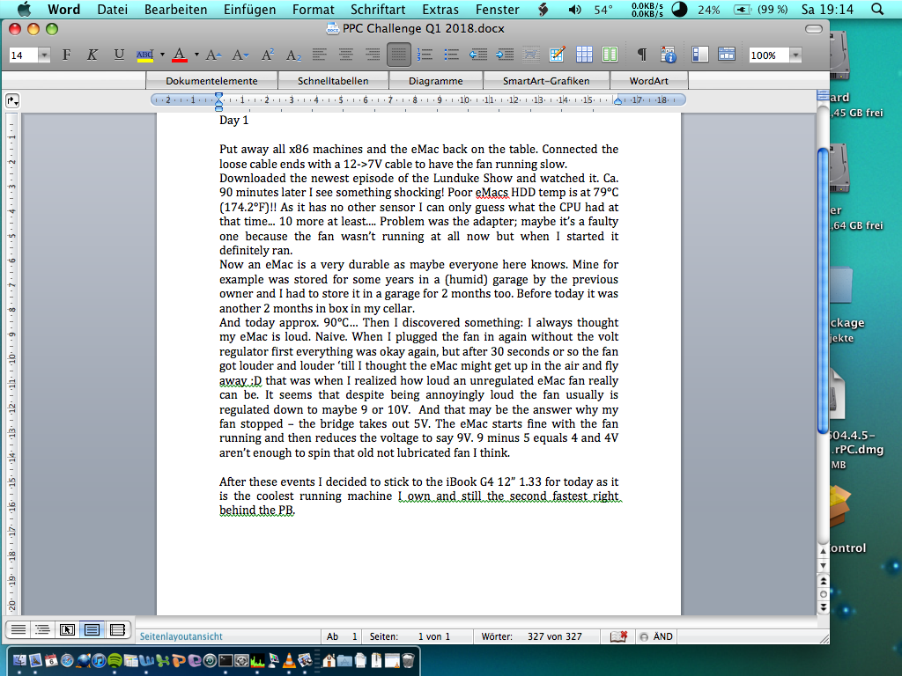Image resolution: width=902 pixels, height=676 pixels.
Task: Click the pencil-and-table tool icon
Action: point(557,55)
